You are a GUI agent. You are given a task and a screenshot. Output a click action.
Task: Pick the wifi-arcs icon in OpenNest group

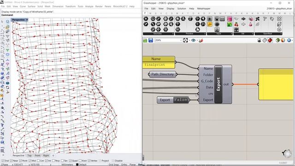(258, 24)
